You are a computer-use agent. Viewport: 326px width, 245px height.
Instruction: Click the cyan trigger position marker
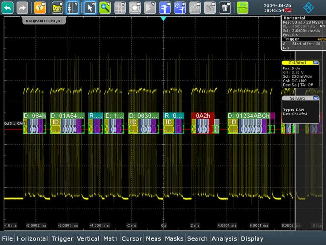pos(163,19)
